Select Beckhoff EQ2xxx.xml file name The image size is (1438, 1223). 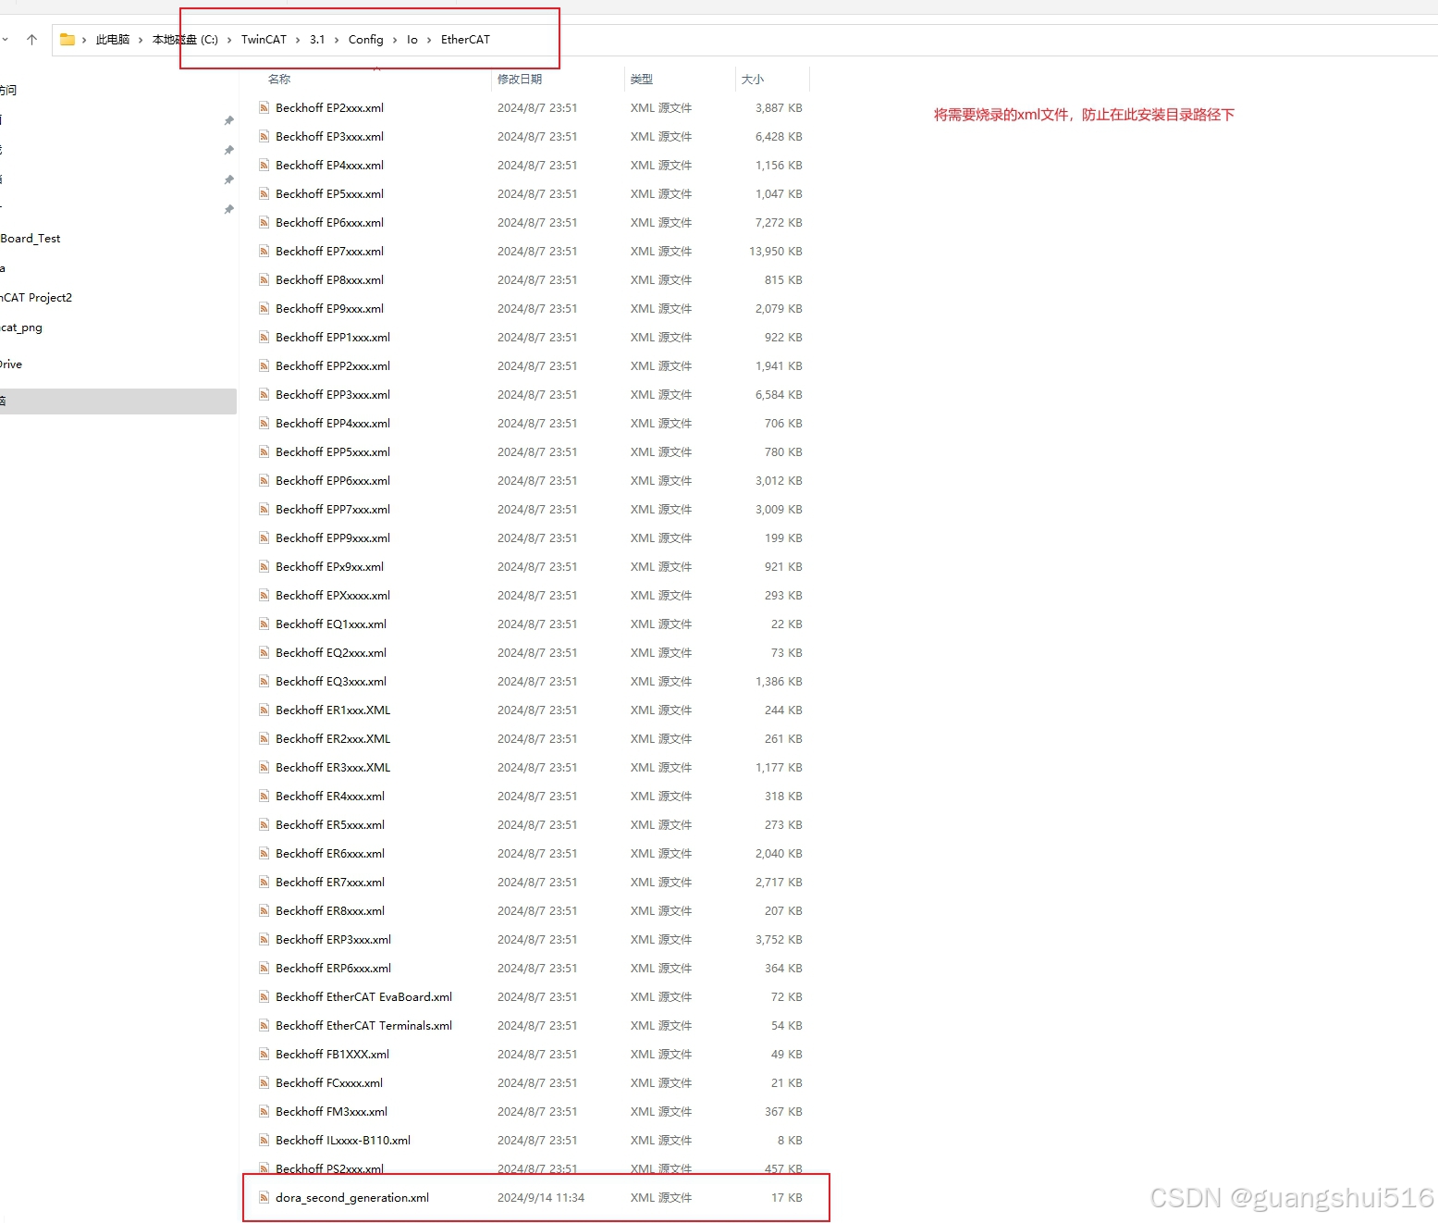pyautogui.click(x=331, y=653)
